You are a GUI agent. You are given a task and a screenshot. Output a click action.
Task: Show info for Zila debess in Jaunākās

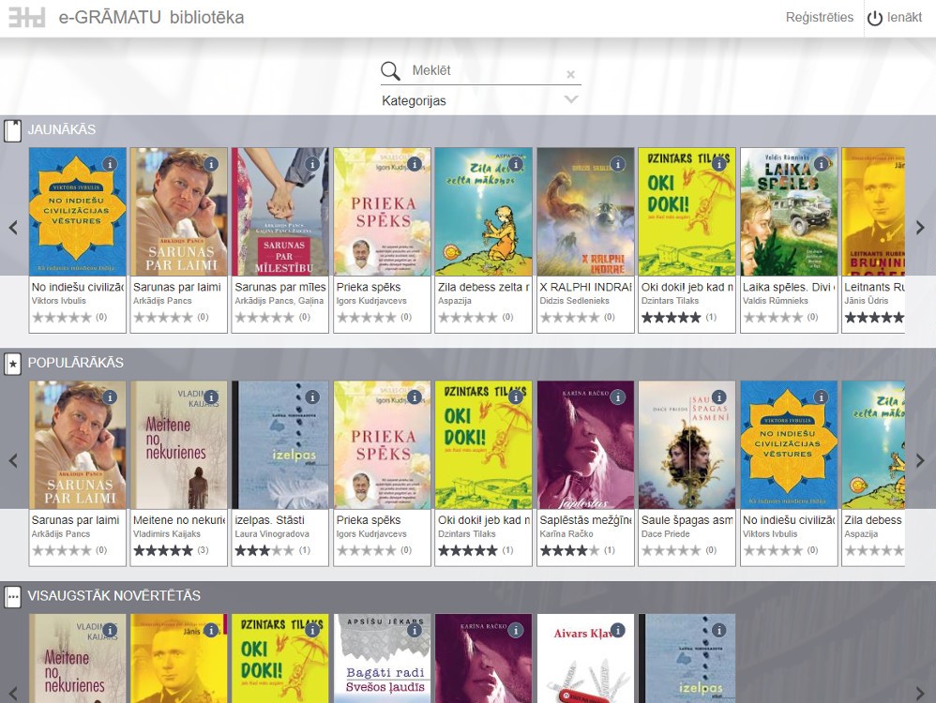pyautogui.click(x=516, y=163)
